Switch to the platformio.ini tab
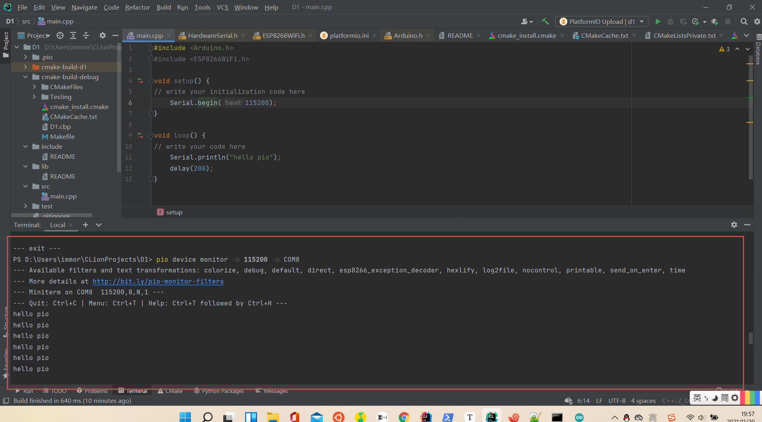The height and width of the screenshot is (422, 762). (348, 35)
